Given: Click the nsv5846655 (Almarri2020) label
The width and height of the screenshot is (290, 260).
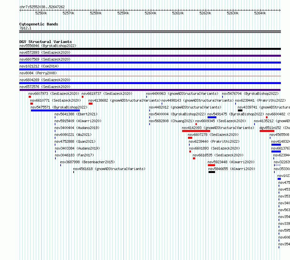Looking at the screenshot, I should 232,169.
